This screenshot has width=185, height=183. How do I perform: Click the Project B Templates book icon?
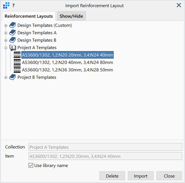tap(13, 77)
